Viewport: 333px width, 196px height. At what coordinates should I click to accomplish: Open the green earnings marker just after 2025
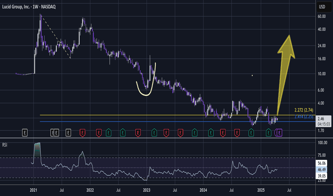(x=268, y=133)
